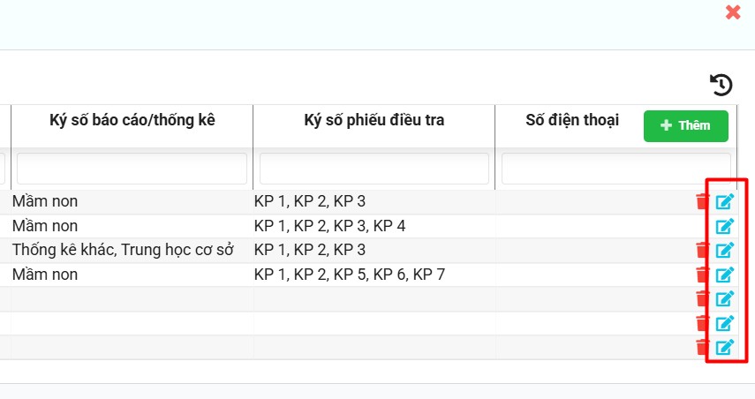
Task: Delete the last empty row in the table
Action: pyautogui.click(x=702, y=347)
